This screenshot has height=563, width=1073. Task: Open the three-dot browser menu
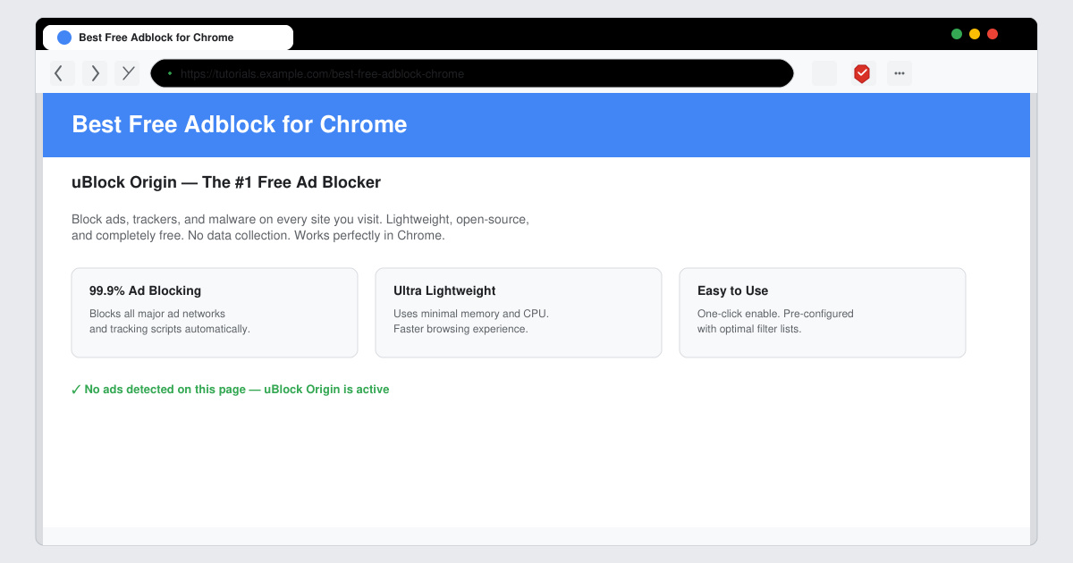coord(900,73)
